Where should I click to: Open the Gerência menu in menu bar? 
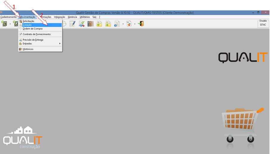[x=72, y=17]
